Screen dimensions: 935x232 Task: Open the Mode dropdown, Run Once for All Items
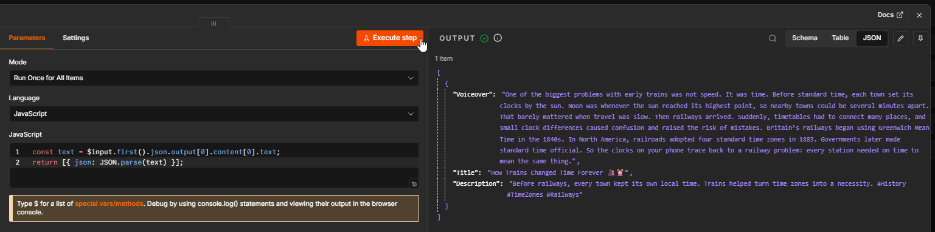tap(214, 78)
